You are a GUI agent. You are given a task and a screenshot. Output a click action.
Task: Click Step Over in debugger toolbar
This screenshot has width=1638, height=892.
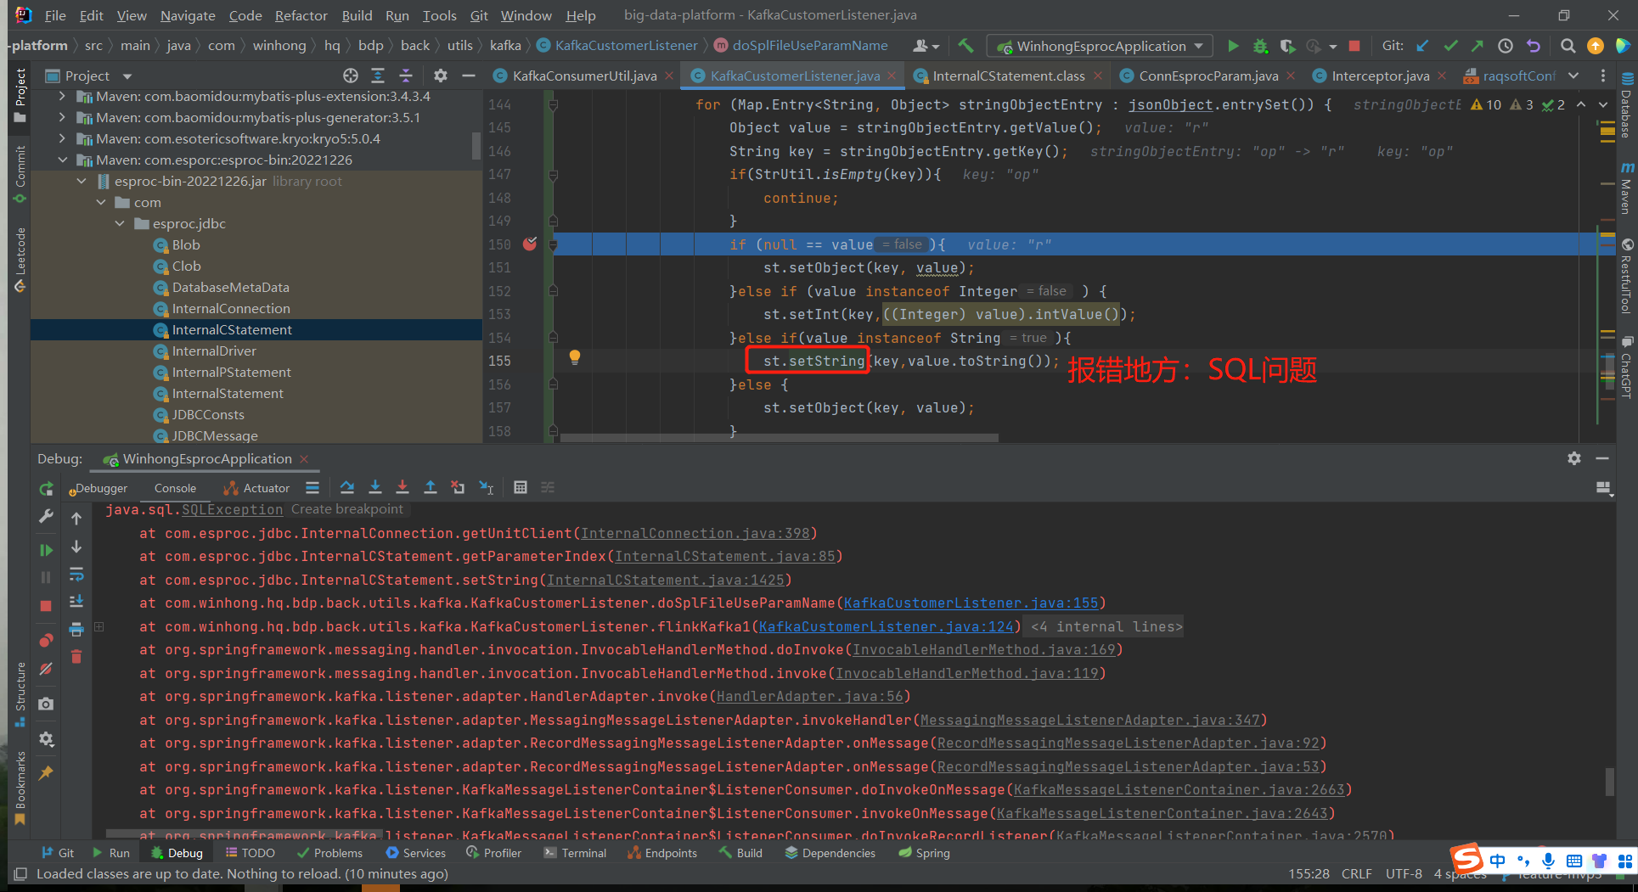point(346,487)
